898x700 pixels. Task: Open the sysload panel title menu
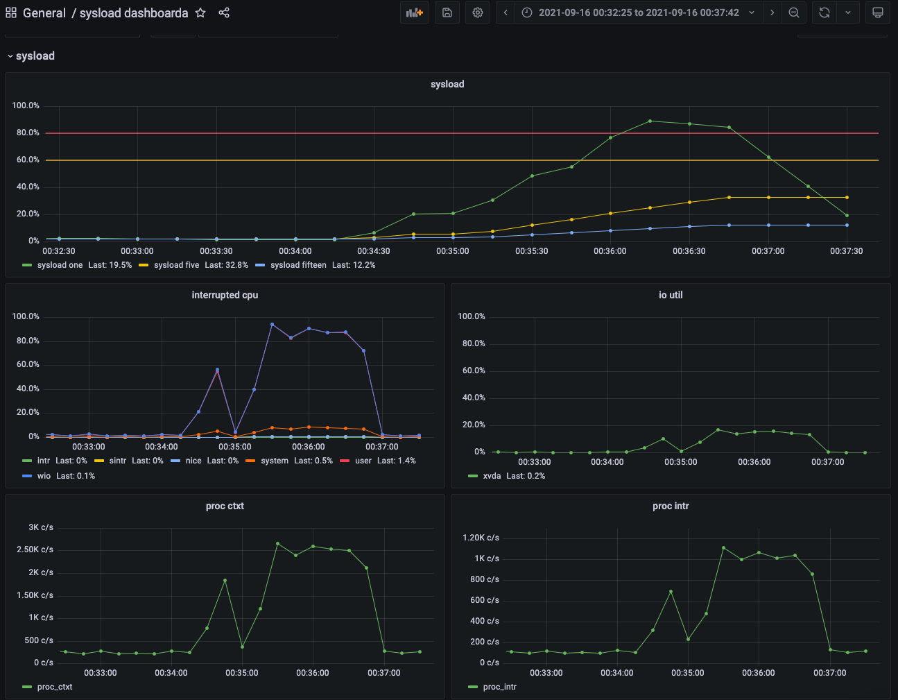[447, 84]
